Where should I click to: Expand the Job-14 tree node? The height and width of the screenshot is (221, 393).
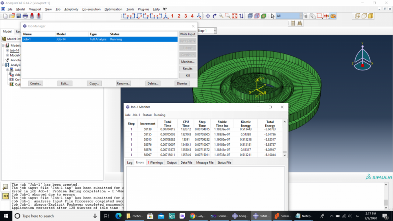pos(7,50)
